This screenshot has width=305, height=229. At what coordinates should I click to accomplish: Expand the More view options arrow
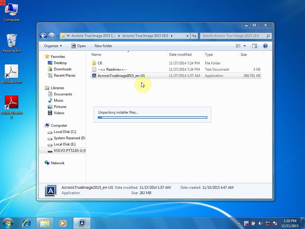point(245,46)
